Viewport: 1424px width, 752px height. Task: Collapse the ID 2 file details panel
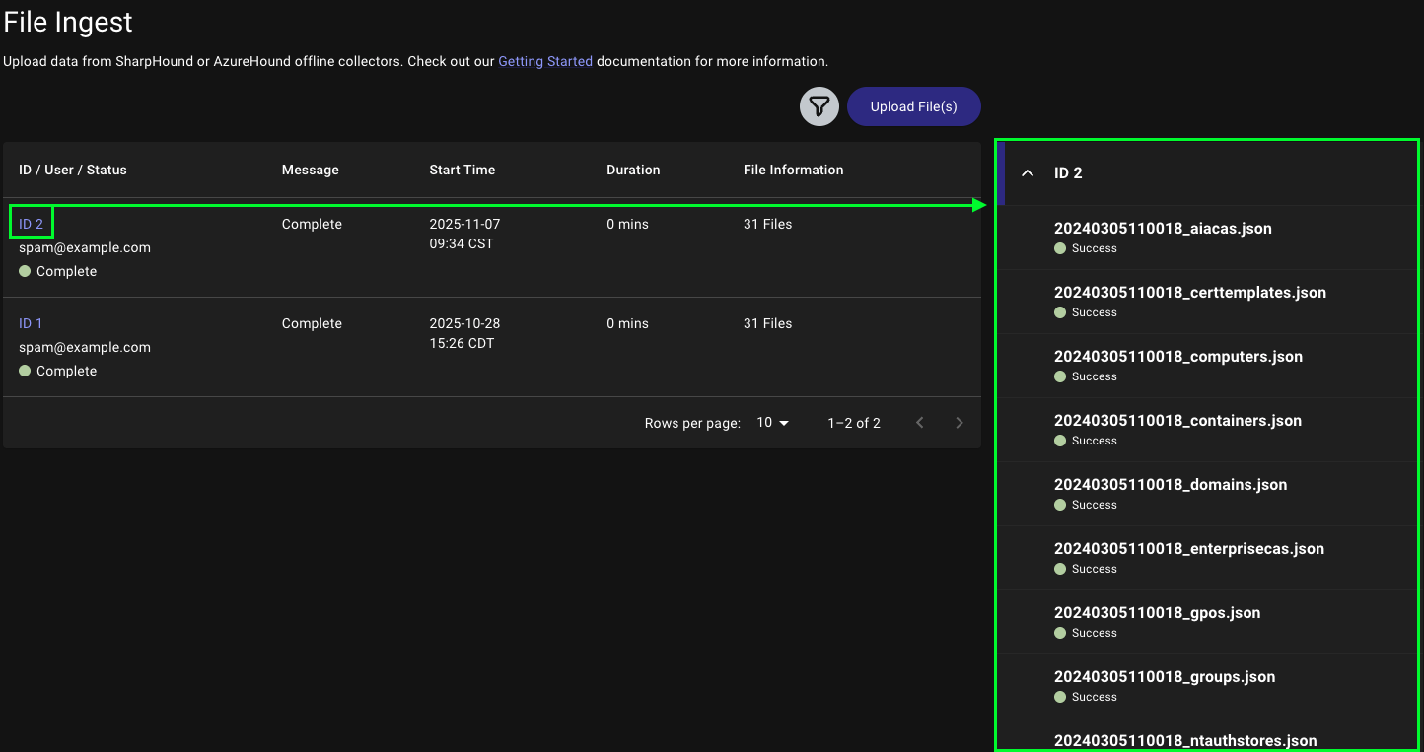point(1027,172)
